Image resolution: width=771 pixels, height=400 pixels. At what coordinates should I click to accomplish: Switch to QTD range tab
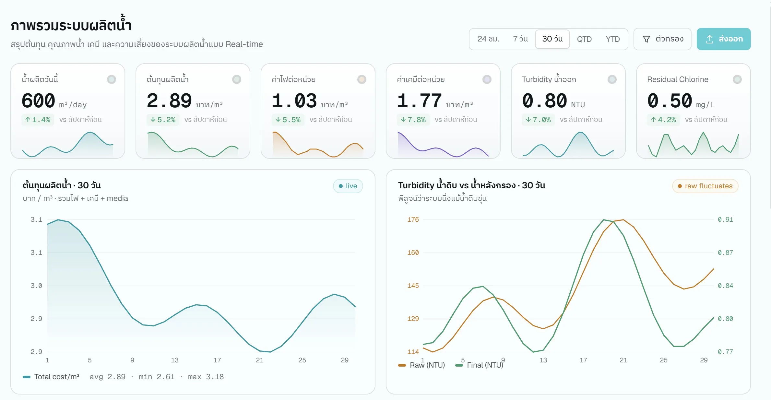[584, 39]
